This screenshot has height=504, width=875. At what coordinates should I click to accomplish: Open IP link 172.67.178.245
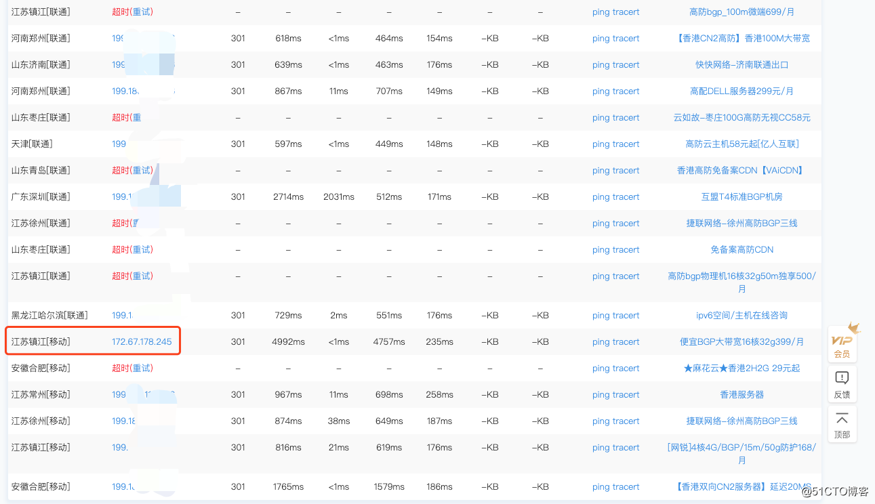(142, 341)
